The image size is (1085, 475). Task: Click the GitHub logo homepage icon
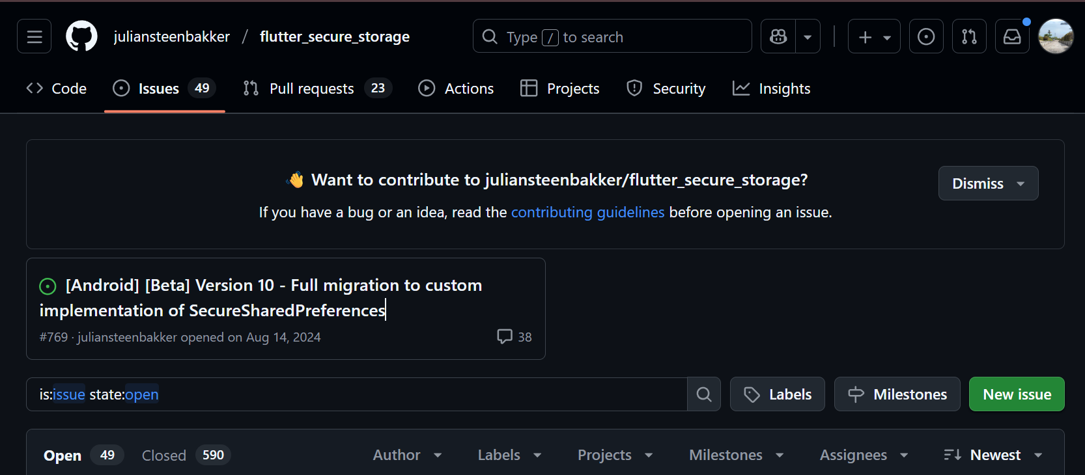(x=81, y=36)
